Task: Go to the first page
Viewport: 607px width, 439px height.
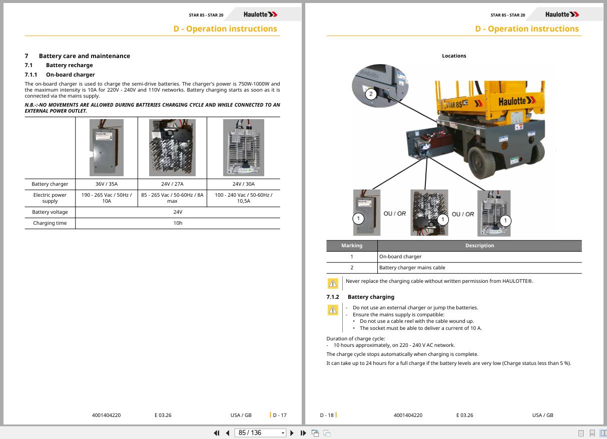Action: click(x=217, y=433)
